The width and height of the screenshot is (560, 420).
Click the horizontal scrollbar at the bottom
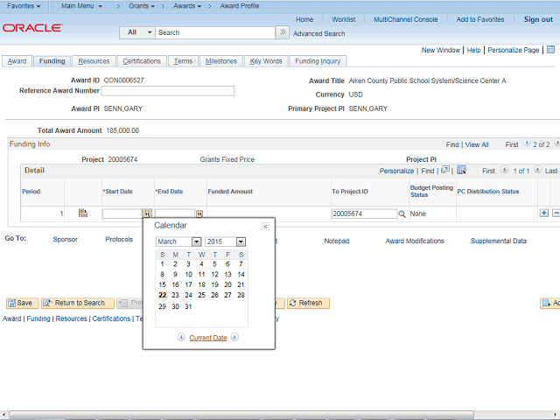click(241, 415)
